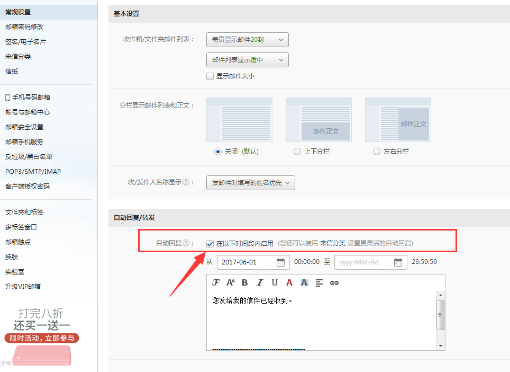Open 常规设置 in the sidebar
The width and height of the screenshot is (510, 372).
[x=49, y=12]
